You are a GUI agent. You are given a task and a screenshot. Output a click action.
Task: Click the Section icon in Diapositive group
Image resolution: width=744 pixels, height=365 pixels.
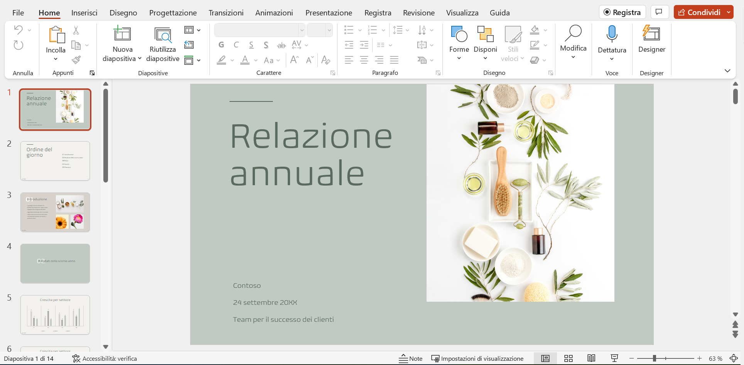pos(189,60)
